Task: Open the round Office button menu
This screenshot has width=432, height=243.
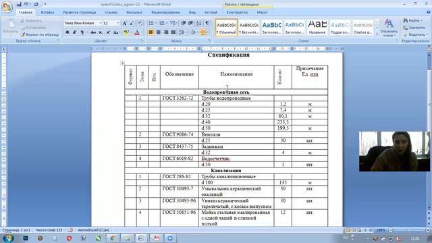Action: tap(7, 7)
